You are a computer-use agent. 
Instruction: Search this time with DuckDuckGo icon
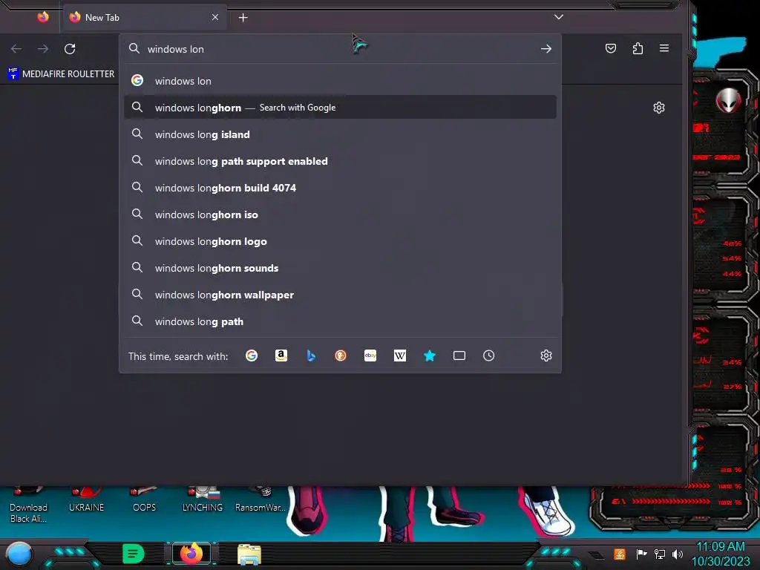coord(341,356)
